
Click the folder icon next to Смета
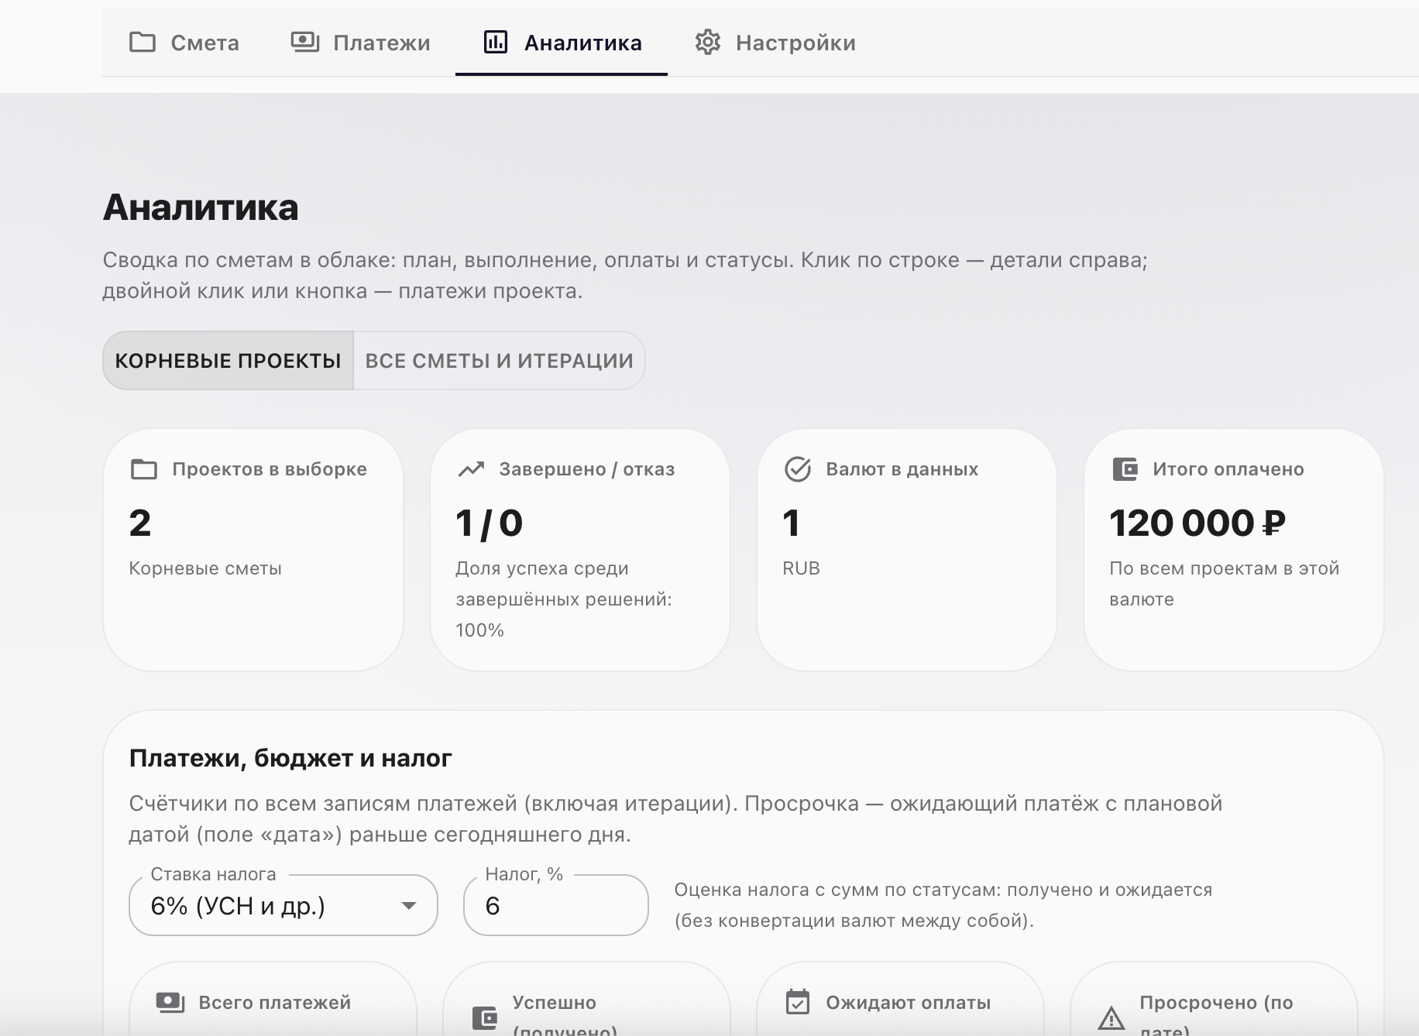point(143,42)
